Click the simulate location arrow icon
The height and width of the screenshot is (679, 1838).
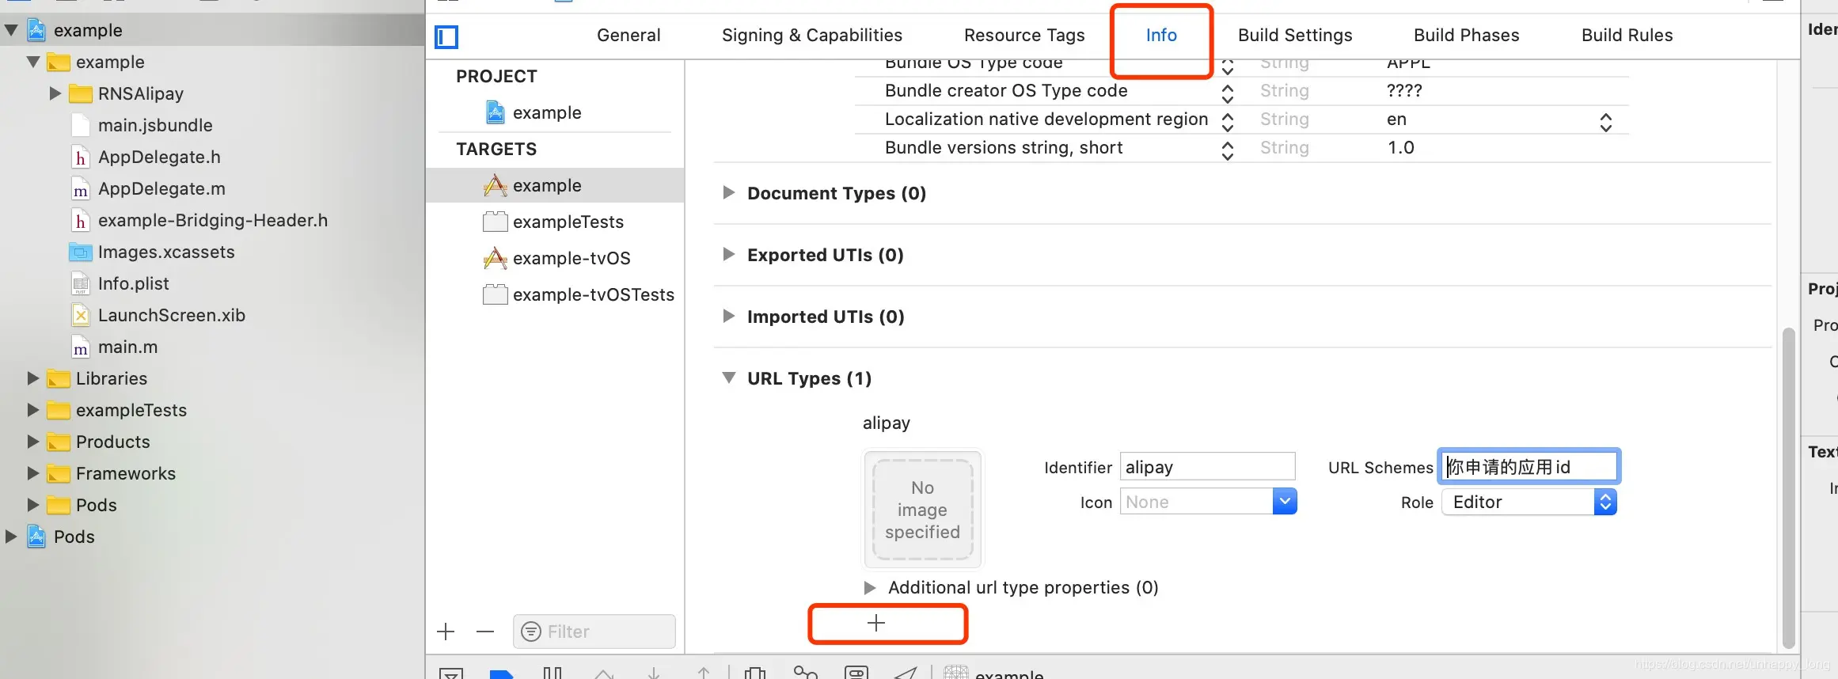coord(906,673)
